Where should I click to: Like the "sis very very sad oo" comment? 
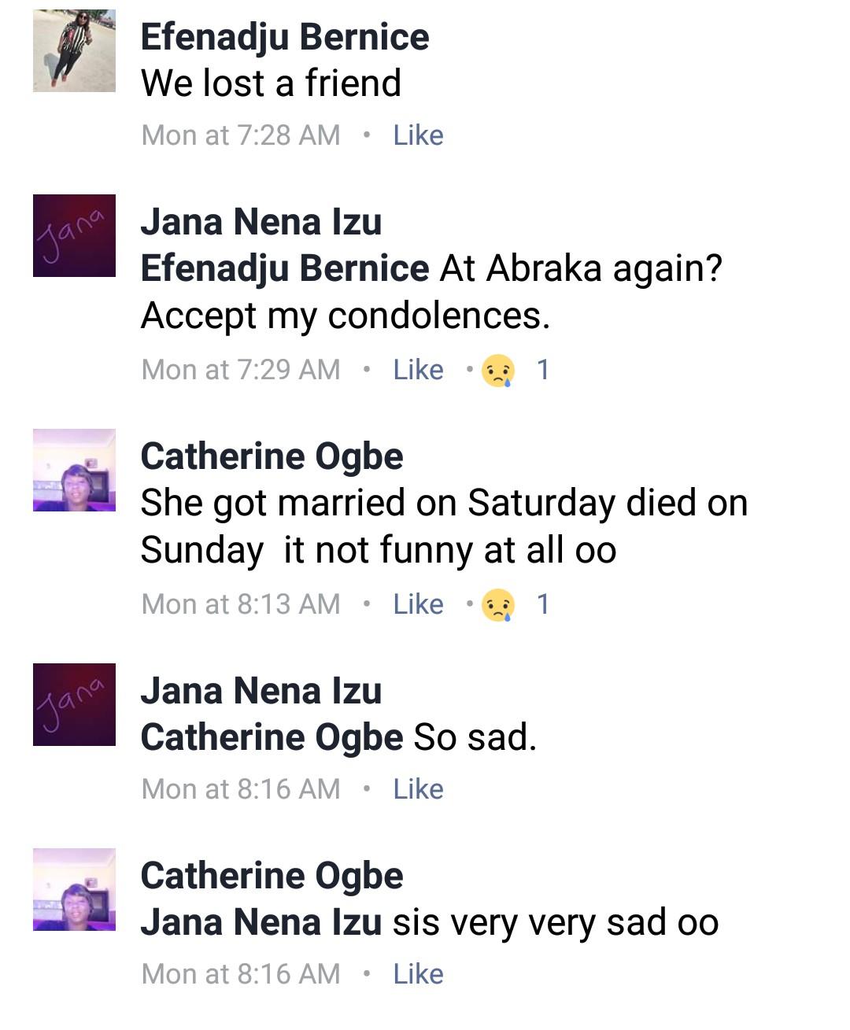pos(418,974)
